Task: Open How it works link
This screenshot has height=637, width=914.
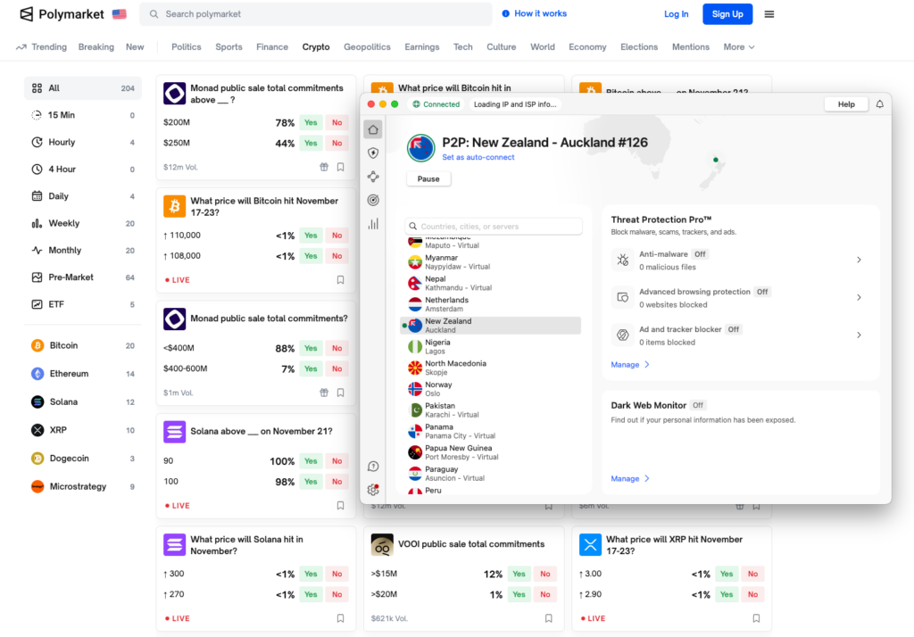Action: (x=535, y=13)
